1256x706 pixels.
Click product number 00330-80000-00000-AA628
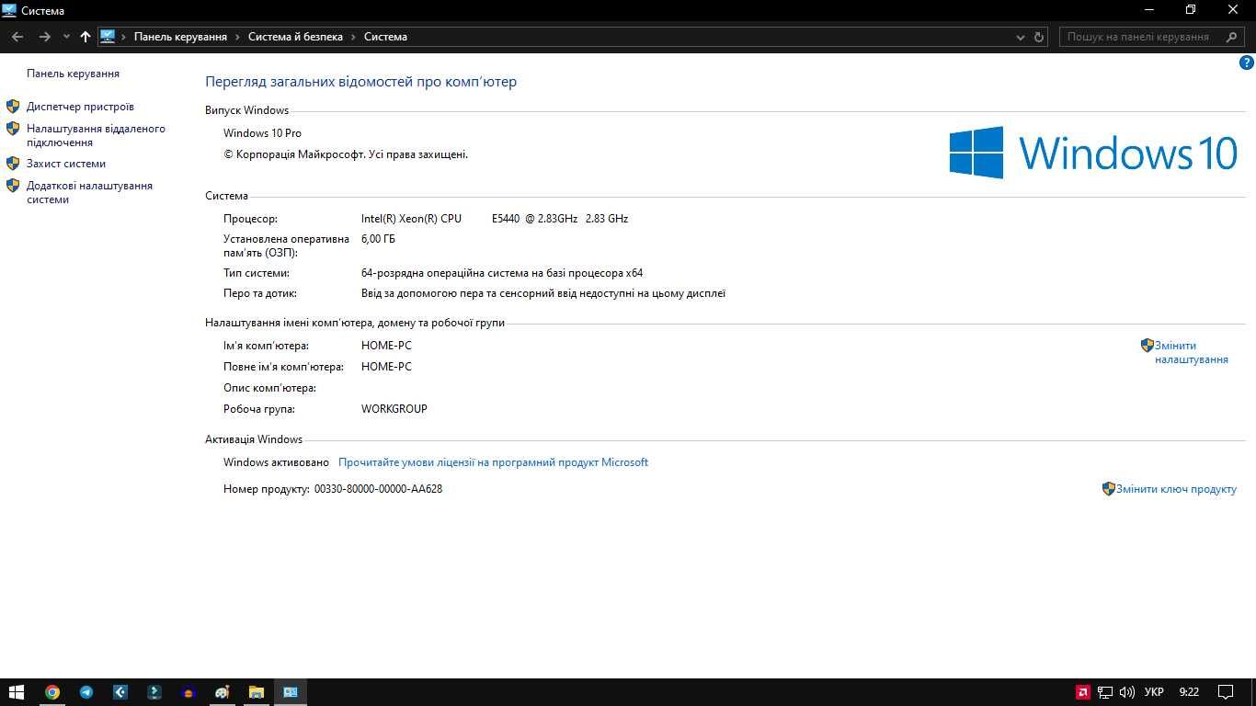[378, 489]
